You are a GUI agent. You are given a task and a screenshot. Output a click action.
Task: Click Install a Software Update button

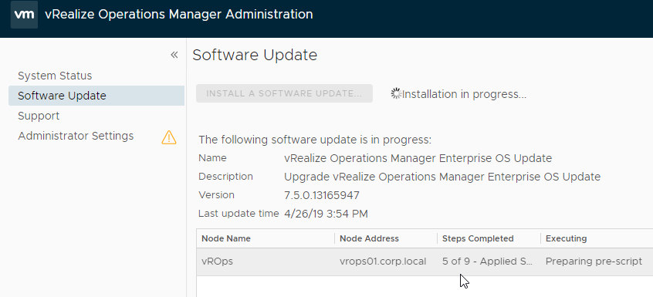pyautogui.click(x=285, y=93)
